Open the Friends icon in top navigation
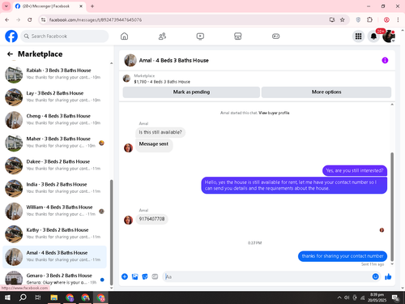This screenshot has width=405, height=304. pos(162,36)
